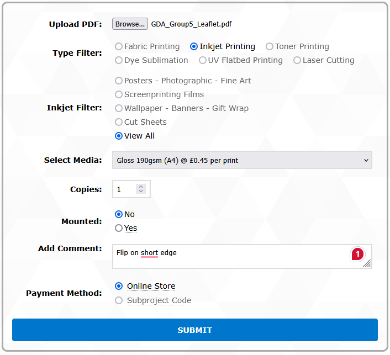The height and width of the screenshot is (355, 390).
Task: Increase copies with the up arrow
Action: (x=141, y=187)
